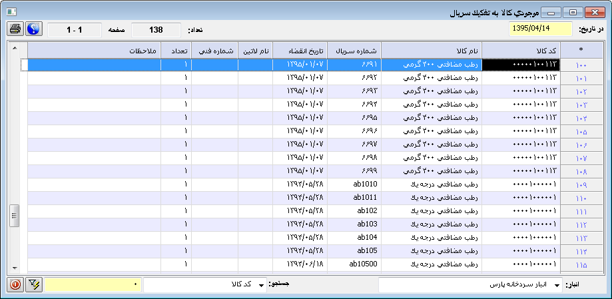
Task: Click the printer icon to print the report
Action: [16, 29]
